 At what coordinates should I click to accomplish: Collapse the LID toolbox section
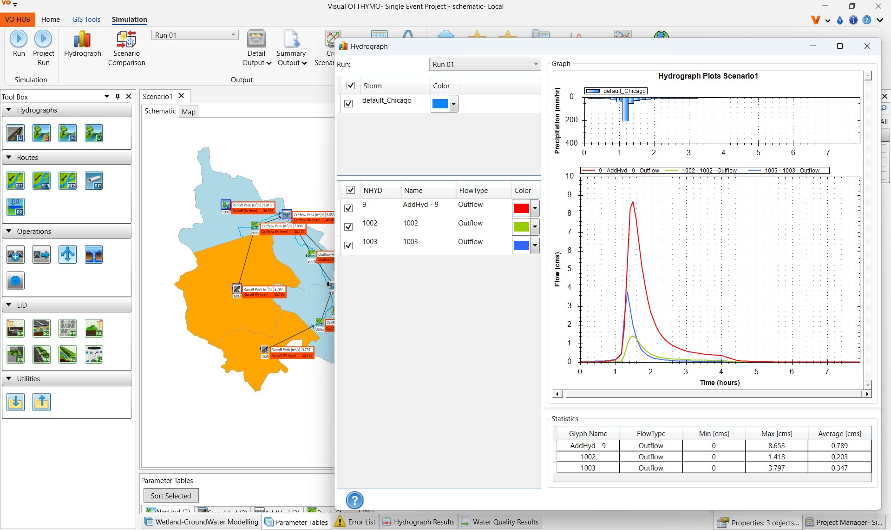[x=9, y=305]
